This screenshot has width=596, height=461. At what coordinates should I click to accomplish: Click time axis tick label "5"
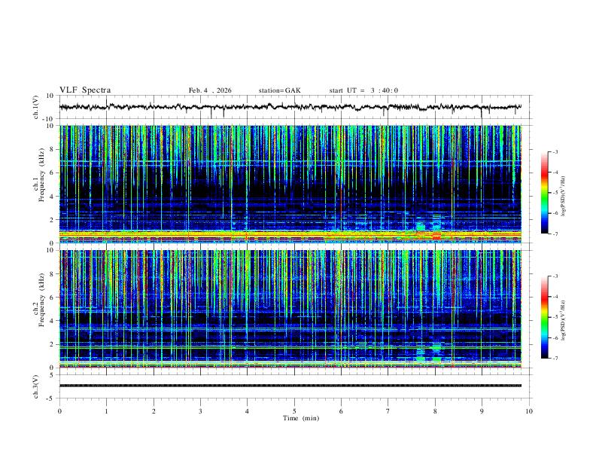tap(294, 411)
